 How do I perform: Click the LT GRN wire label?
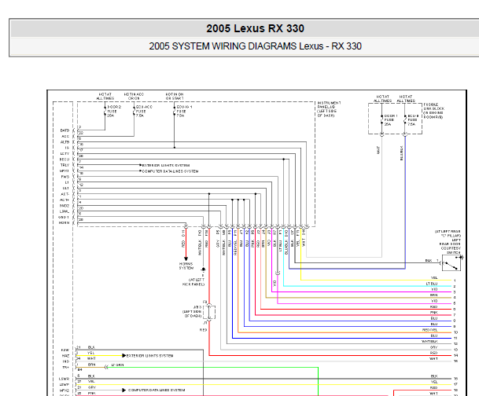(117, 365)
